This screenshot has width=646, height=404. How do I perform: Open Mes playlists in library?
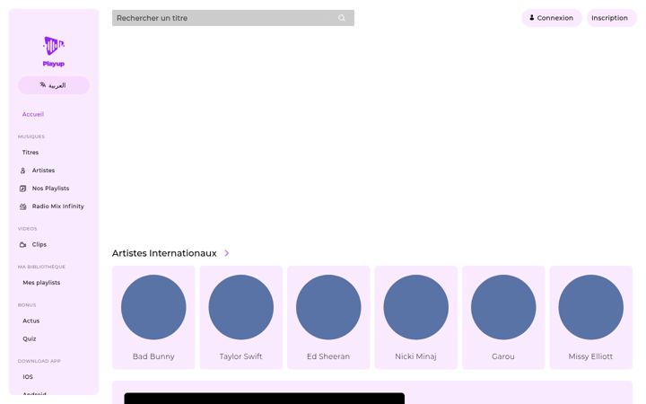point(41,283)
